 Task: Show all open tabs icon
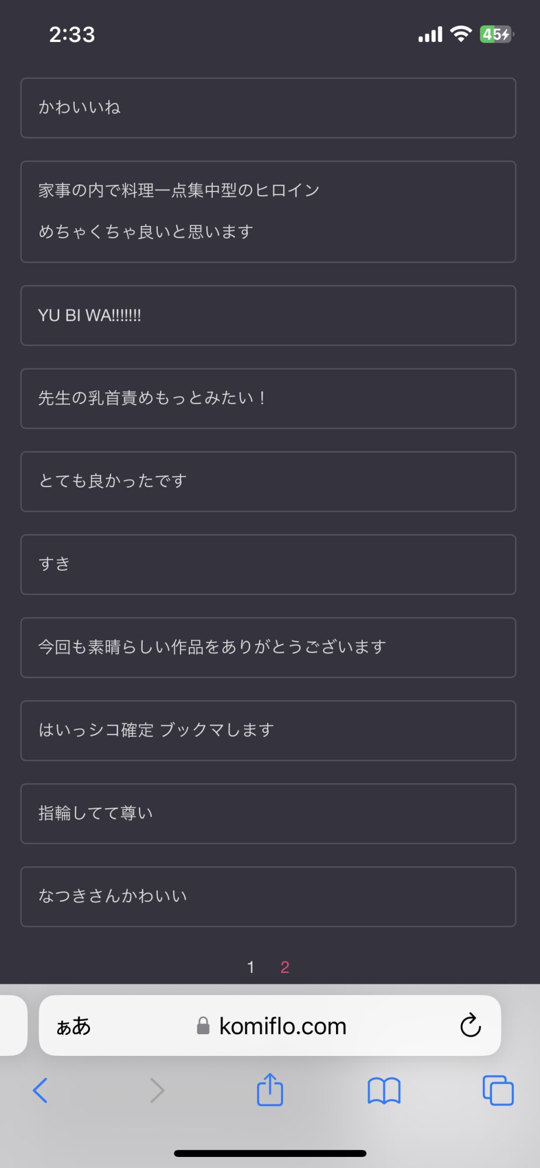[x=498, y=1090]
